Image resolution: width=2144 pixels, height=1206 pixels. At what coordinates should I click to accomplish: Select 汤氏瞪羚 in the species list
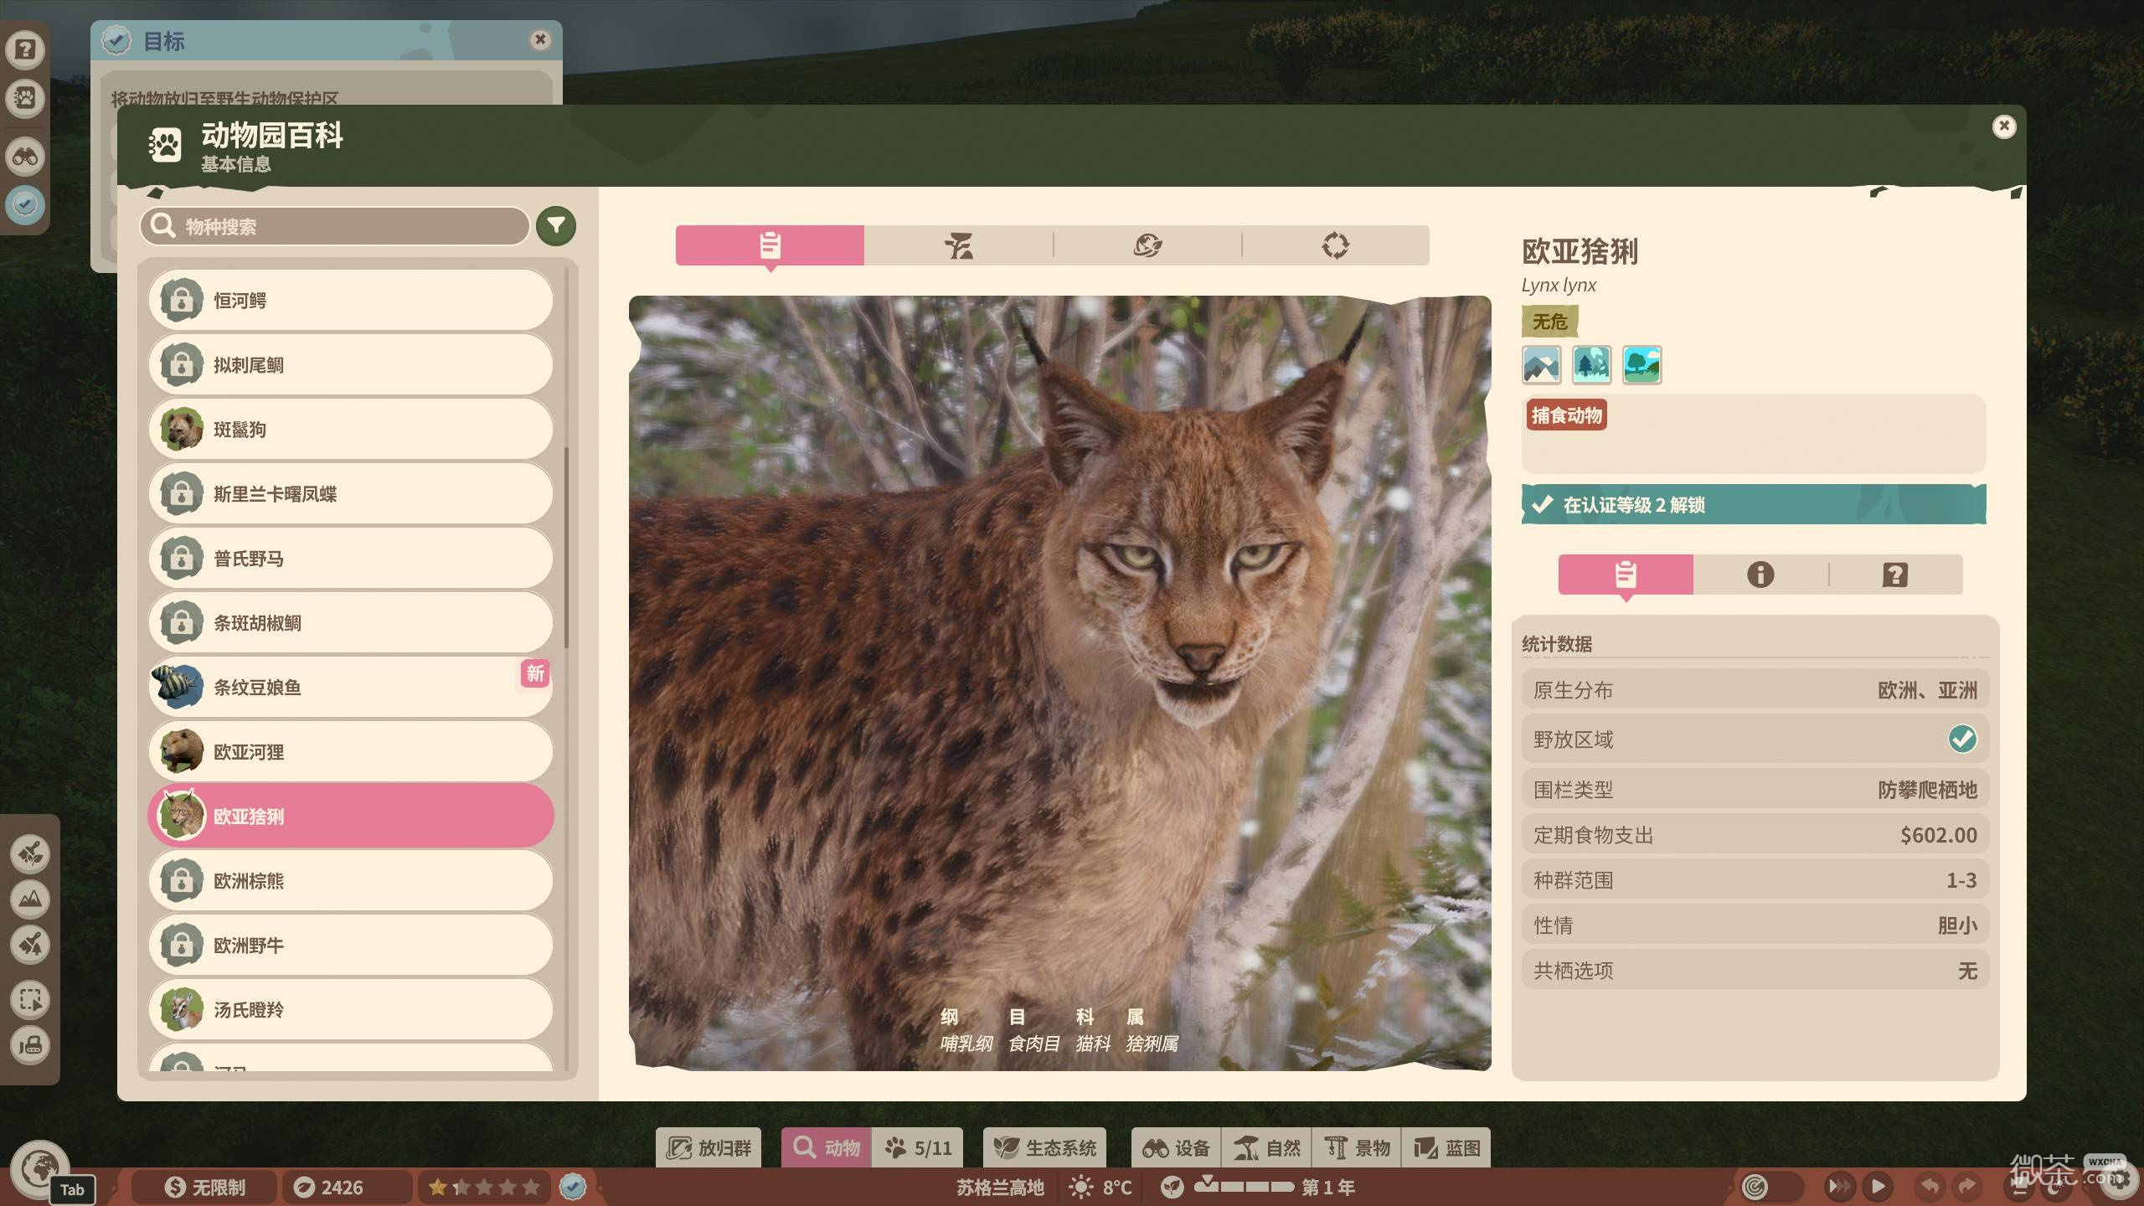(351, 1009)
